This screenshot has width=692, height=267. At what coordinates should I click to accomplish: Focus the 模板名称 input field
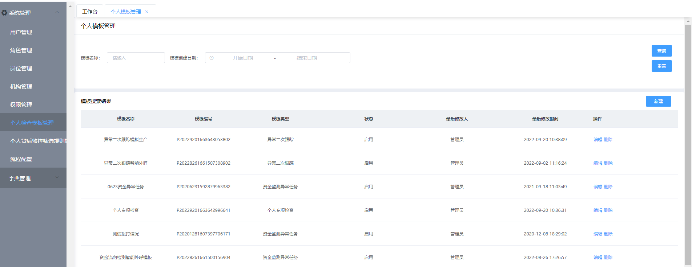click(136, 58)
